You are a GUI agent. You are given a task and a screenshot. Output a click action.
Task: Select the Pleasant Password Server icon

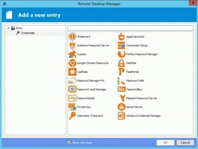tap(122, 98)
